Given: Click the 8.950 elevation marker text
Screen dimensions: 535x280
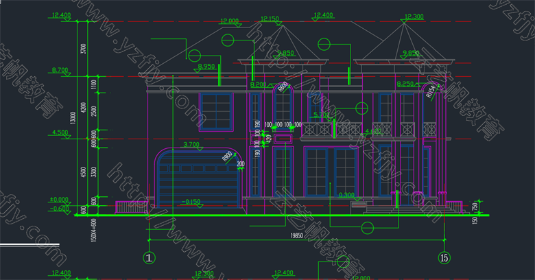Looking at the screenshot, I should [206, 67].
